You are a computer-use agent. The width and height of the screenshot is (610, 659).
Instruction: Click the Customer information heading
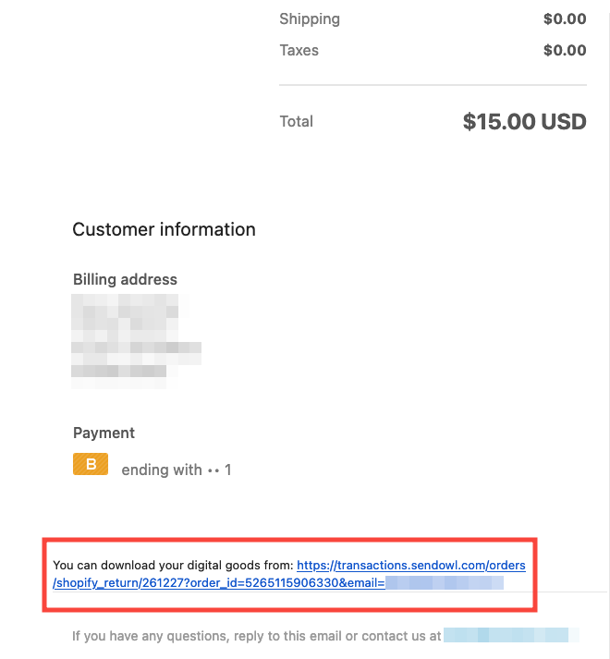click(164, 229)
